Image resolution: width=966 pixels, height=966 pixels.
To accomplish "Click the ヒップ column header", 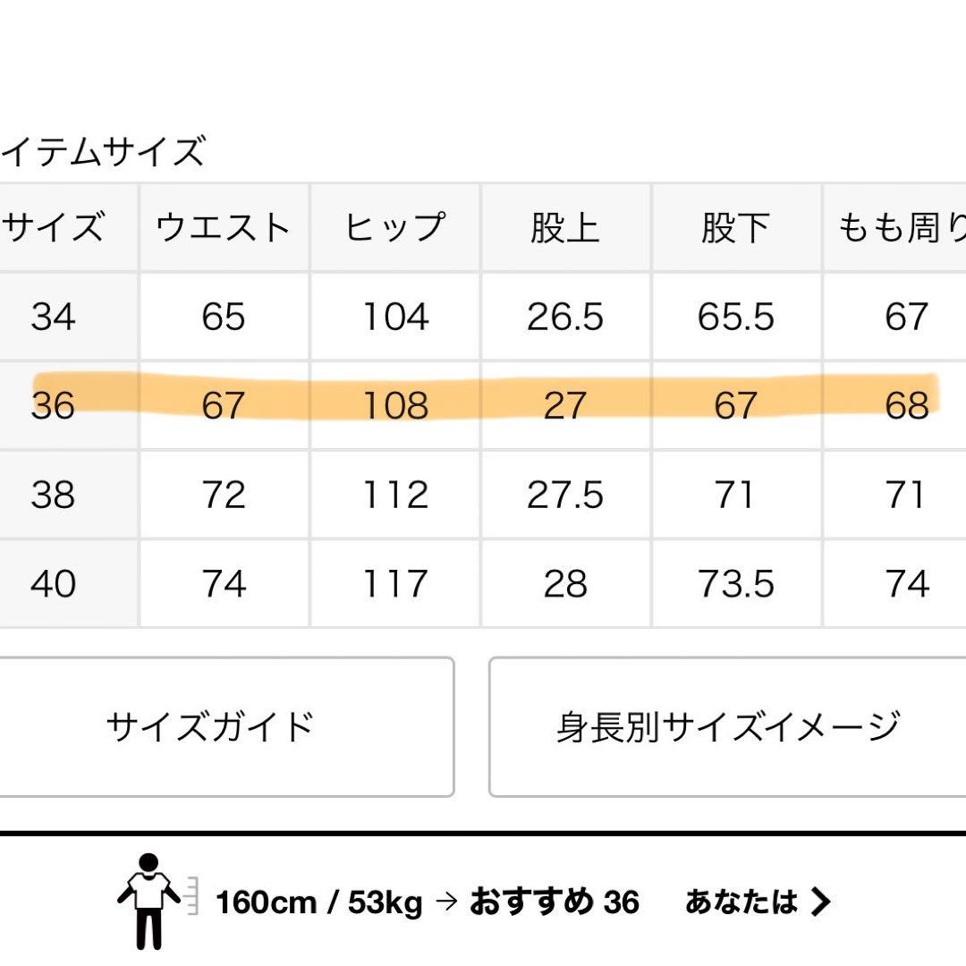I will [x=394, y=228].
